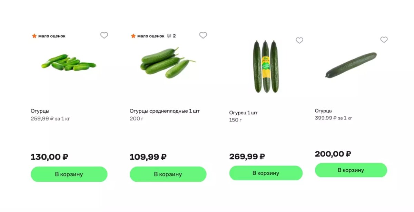
Task: Open the product page for Огурцы 259,99 ₽/кг
Action: [x=40, y=111]
